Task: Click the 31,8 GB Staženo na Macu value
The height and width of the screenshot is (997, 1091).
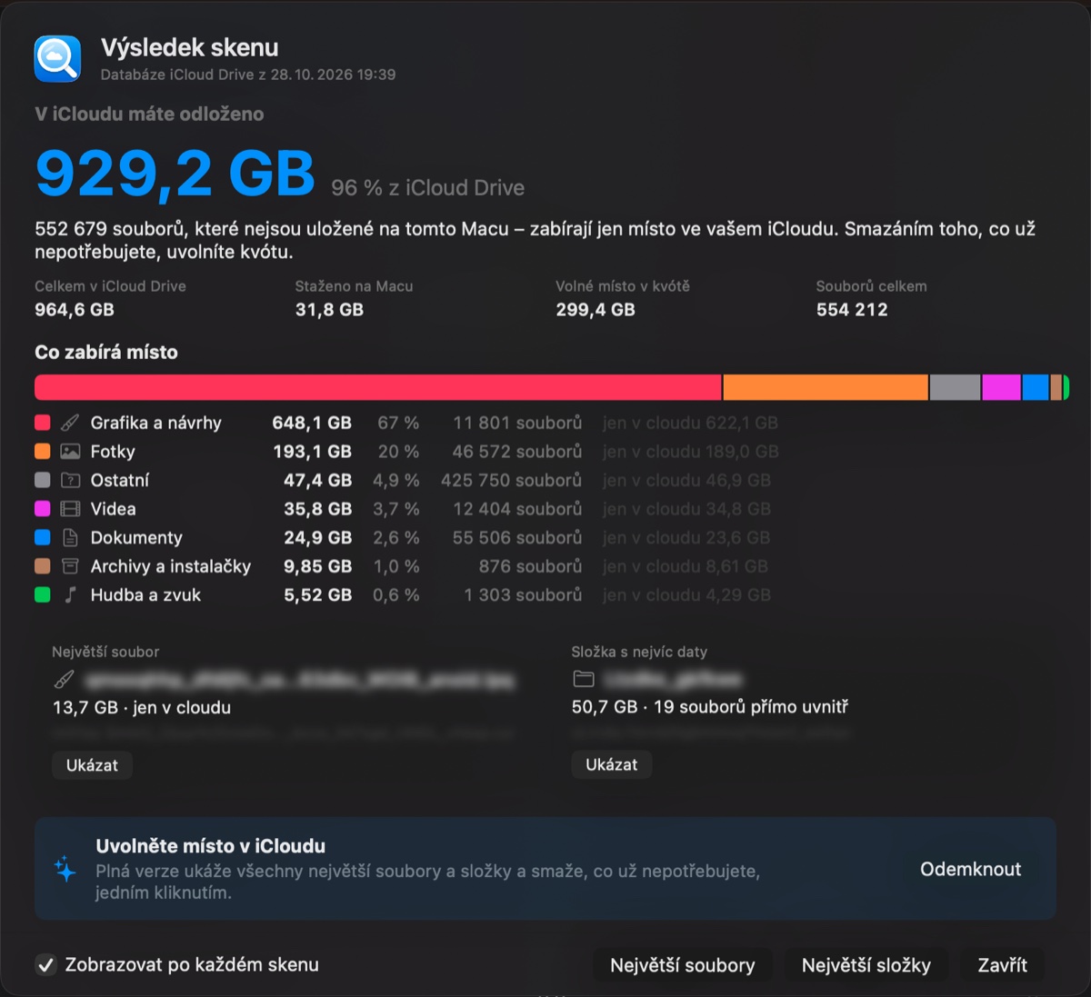Action: (x=329, y=310)
